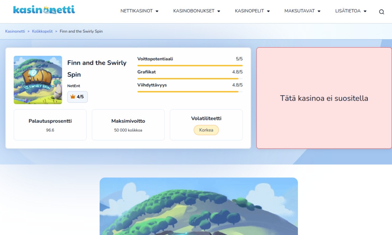This screenshot has width=392, height=235.
Task: Click the Viihdyttävyys 4.8/5 score
Action: (237, 85)
